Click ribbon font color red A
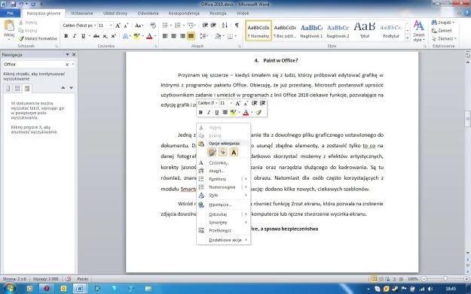 tap(149, 36)
